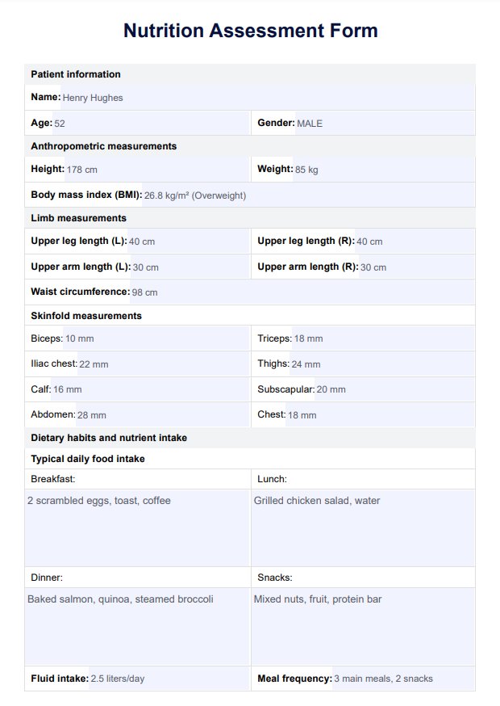Click the Breakfast text area
Screen dimensions: 500x706
coord(137,527)
